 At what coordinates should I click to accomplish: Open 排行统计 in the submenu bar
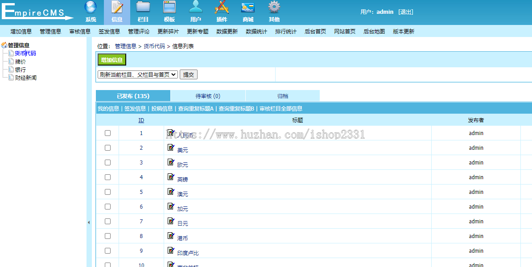click(x=286, y=31)
